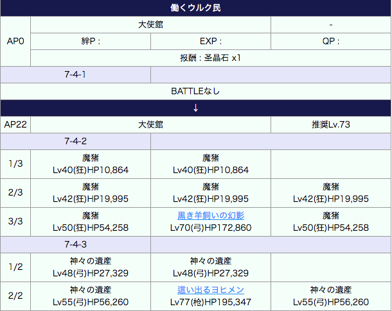Screen dimensions: 392x311
Task: Select the AP0 cell
Action: click(15, 41)
